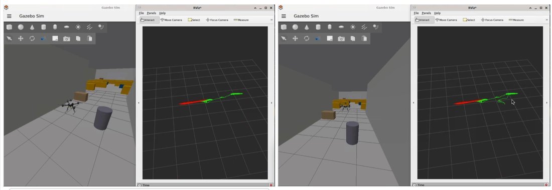552x190 pixels.
Task: Open the blue align tool in left Gazebo
Action: (x=43, y=38)
